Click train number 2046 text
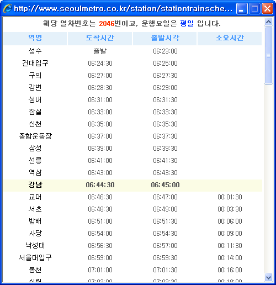This screenshot has width=276, height=285. (x=107, y=24)
